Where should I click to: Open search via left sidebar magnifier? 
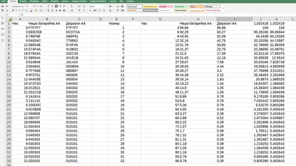[x=2, y=18]
